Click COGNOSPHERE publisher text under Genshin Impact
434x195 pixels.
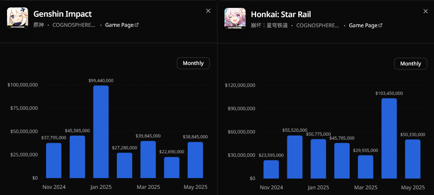[x=74, y=25]
